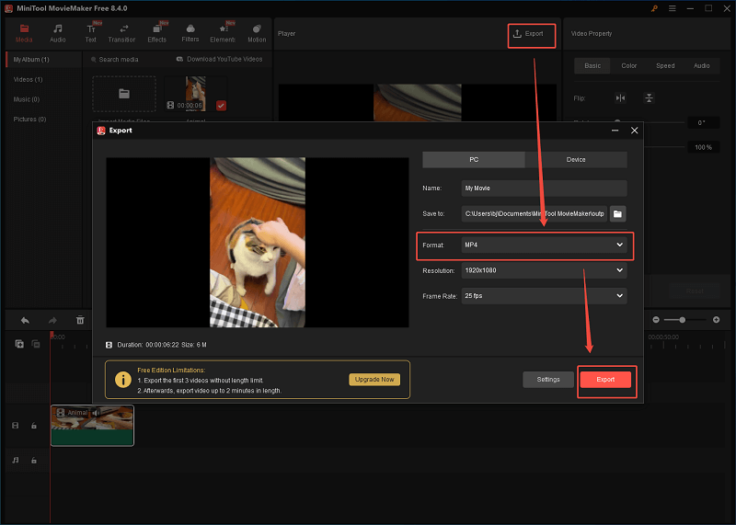The width and height of the screenshot is (736, 525).
Task: Click the Settings button in Export dialog
Action: tap(548, 380)
